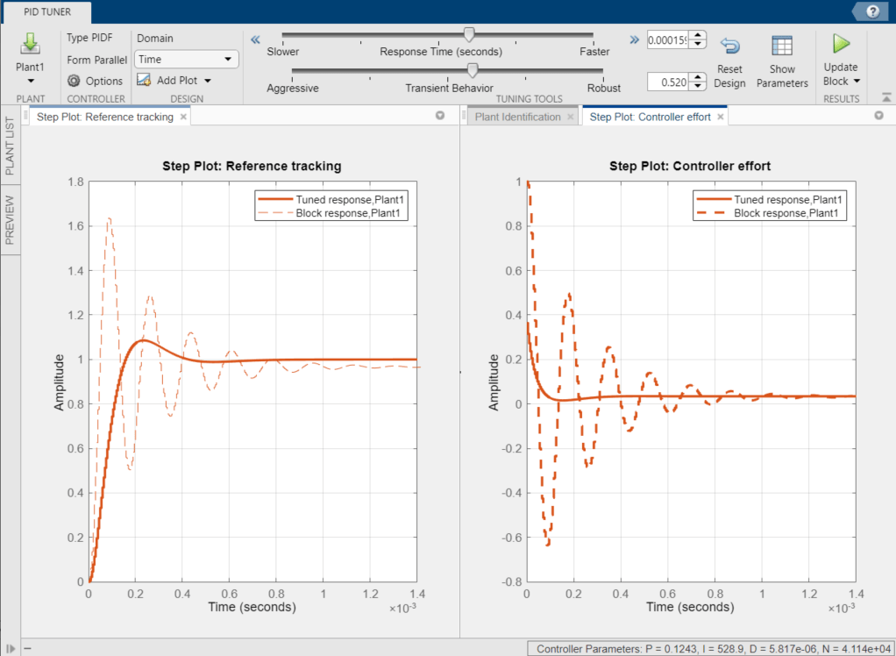Open the help question mark icon
896x656 pixels.
click(872, 11)
